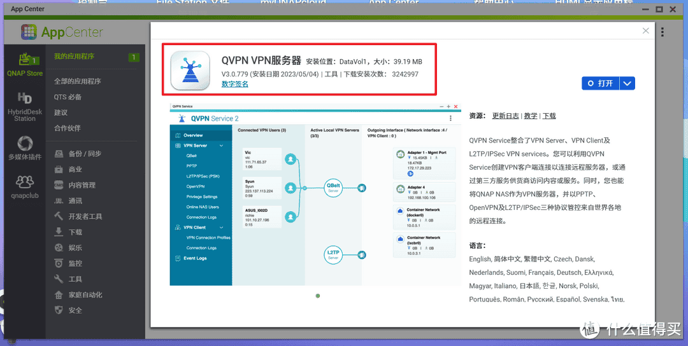
Task: Click the 打开 button
Action: [x=601, y=83]
